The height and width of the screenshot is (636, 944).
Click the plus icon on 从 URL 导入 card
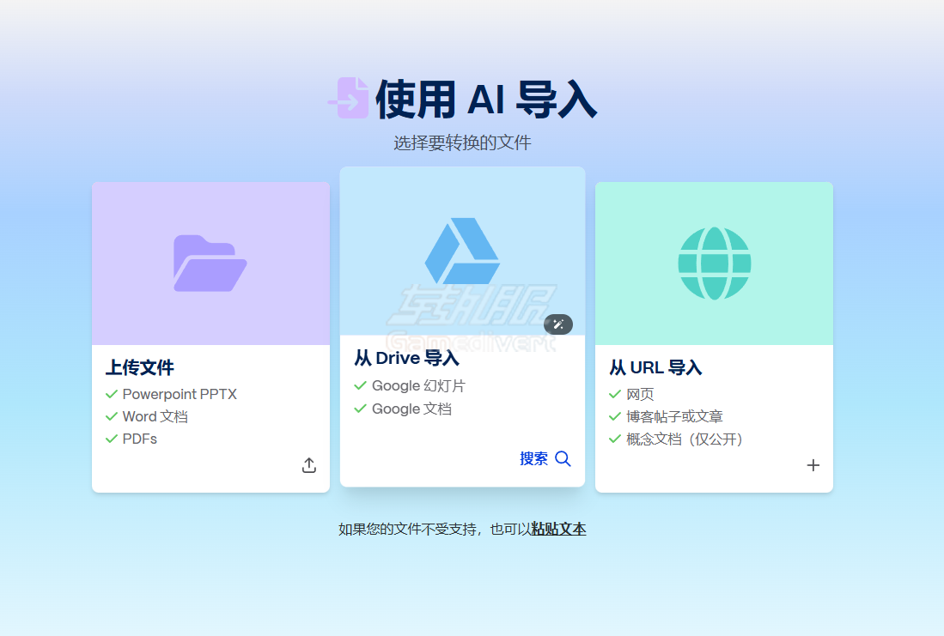[x=813, y=464]
